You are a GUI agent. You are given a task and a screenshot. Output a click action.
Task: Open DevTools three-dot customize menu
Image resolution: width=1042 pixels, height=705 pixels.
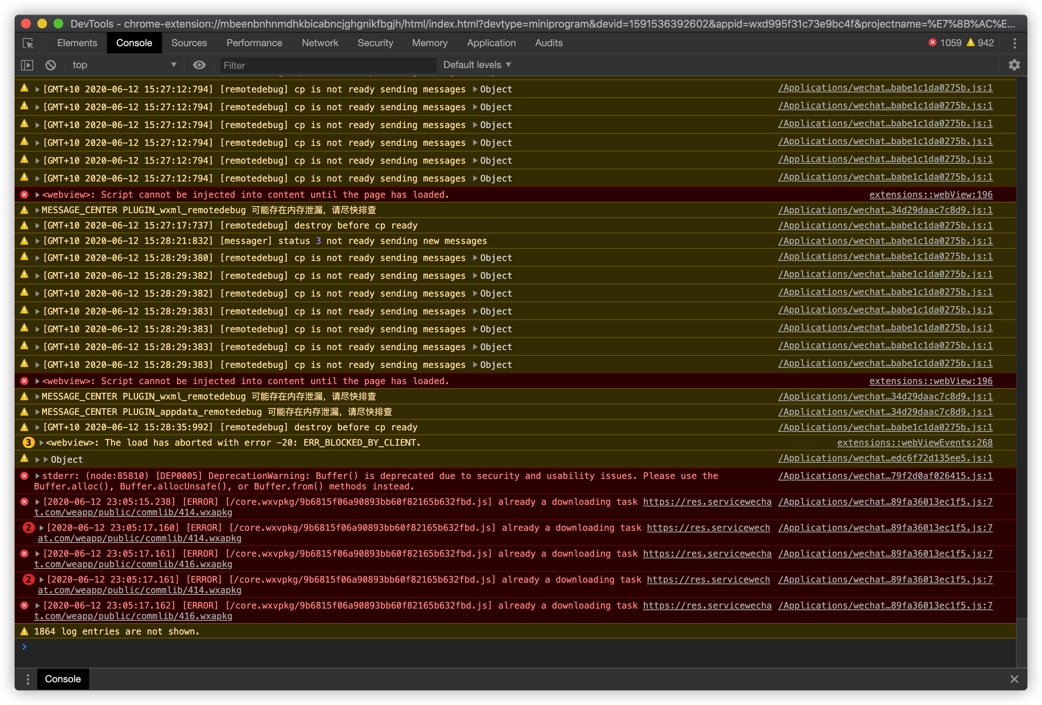1014,43
